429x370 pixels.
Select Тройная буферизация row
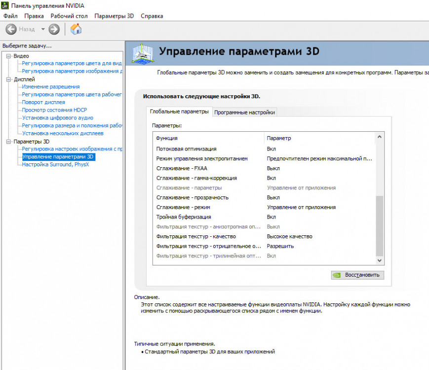(264, 217)
